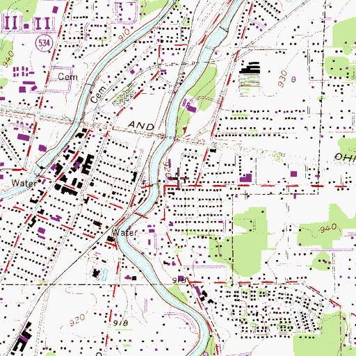Click the 'Water' label beside the black buildings
The image size is (356, 356).
[24, 184]
